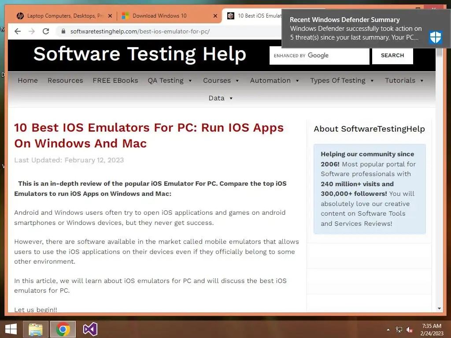Close the Download Windows 10 tab

pyautogui.click(x=215, y=16)
